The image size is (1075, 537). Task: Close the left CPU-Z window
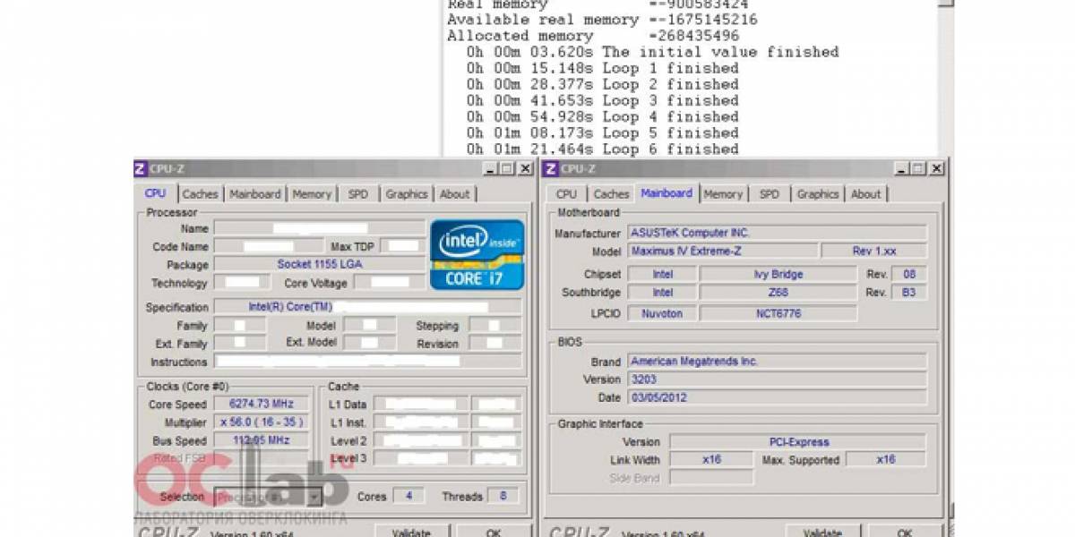(524, 168)
